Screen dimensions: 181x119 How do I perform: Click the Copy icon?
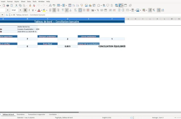coord(20,5)
